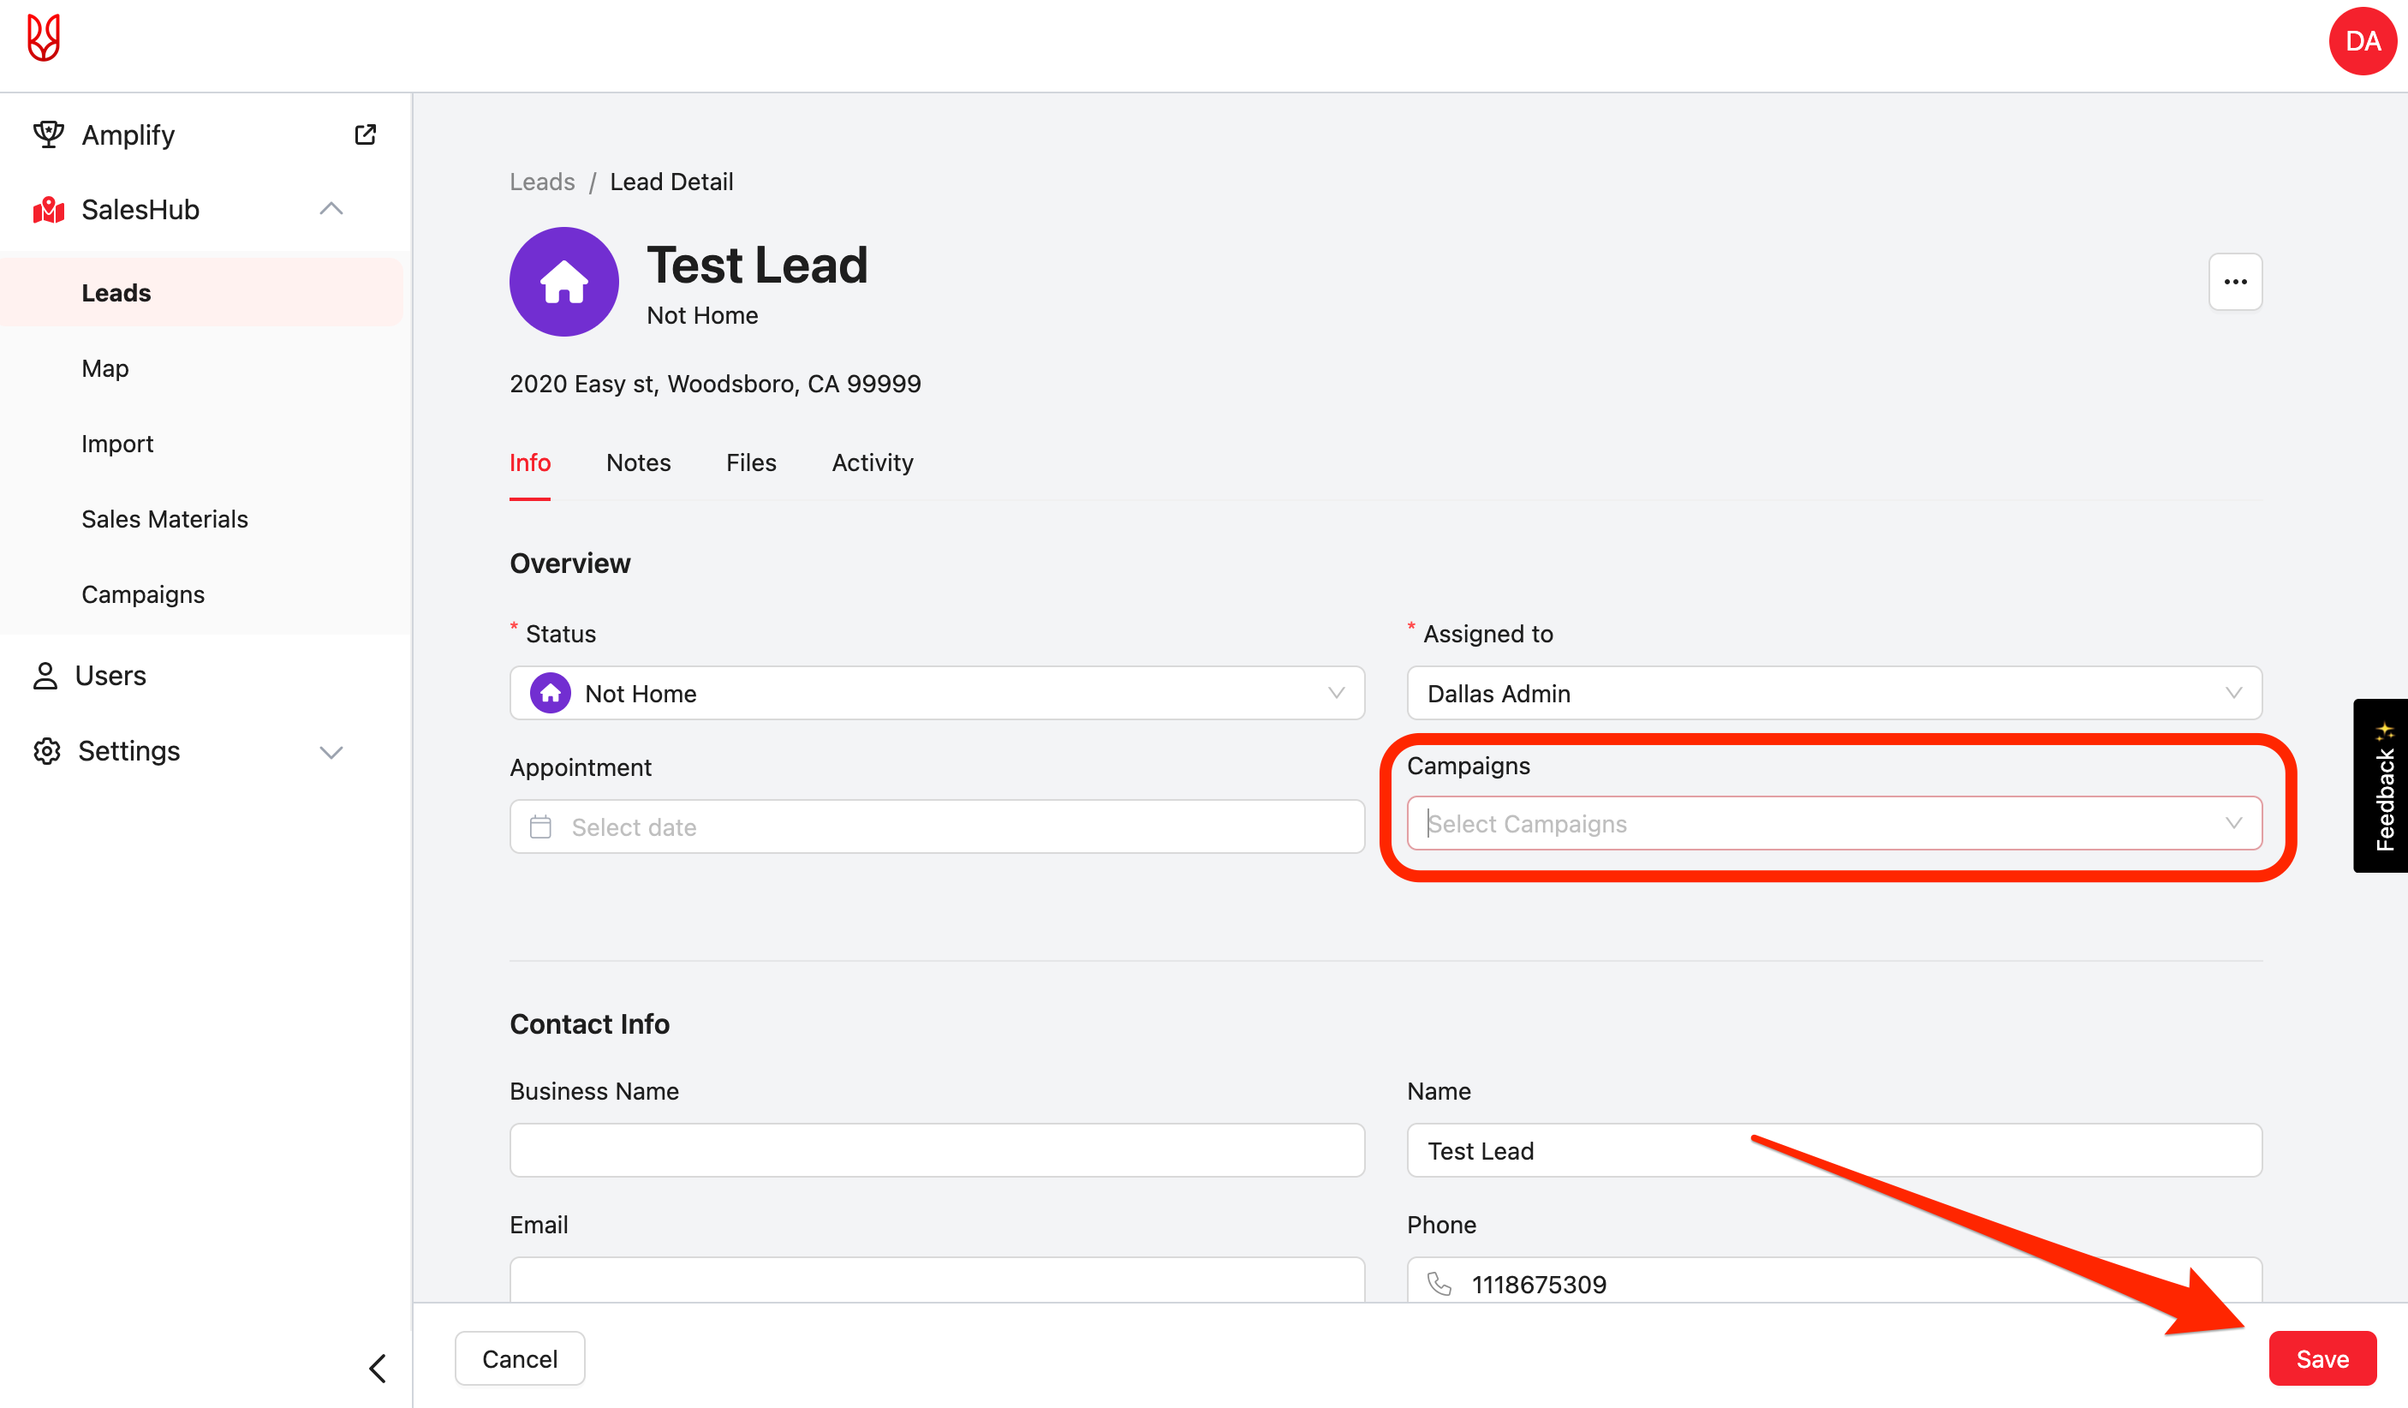This screenshot has height=1408, width=2408.
Task: Click the Cancel button
Action: pos(519,1358)
